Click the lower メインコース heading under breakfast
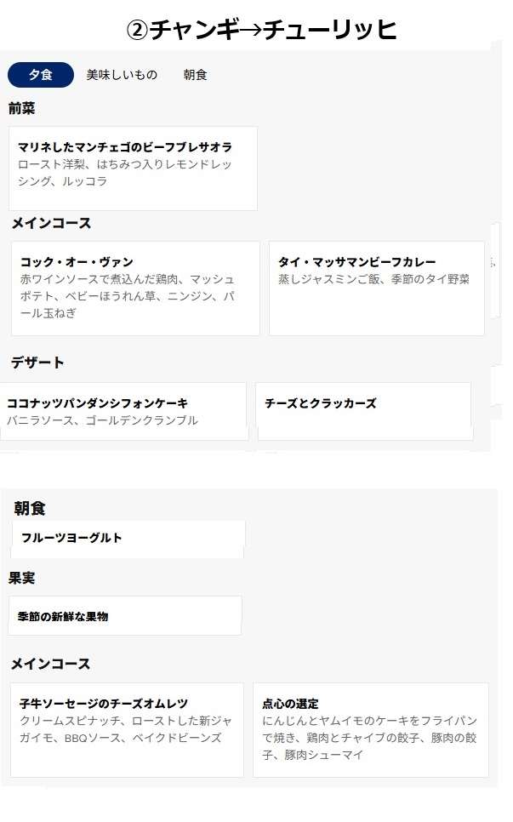Image resolution: width=513 pixels, height=822 pixels. click(50, 664)
